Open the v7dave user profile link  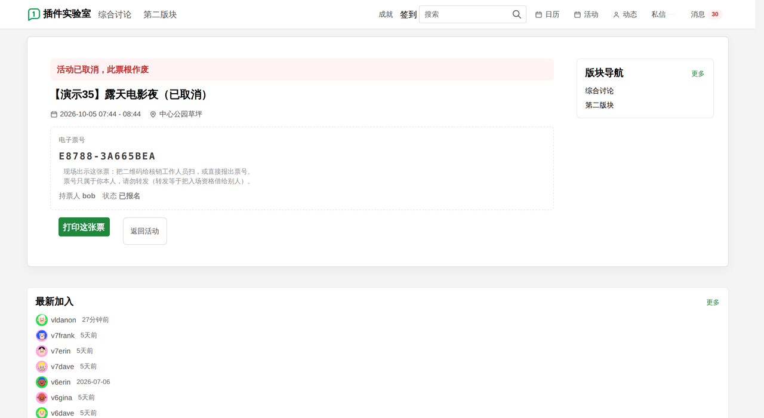(62, 367)
